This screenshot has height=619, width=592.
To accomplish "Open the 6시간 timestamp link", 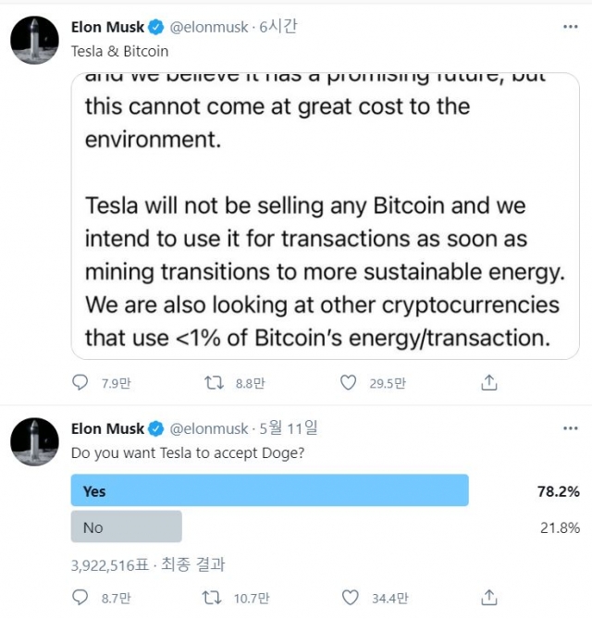I will (277, 27).
